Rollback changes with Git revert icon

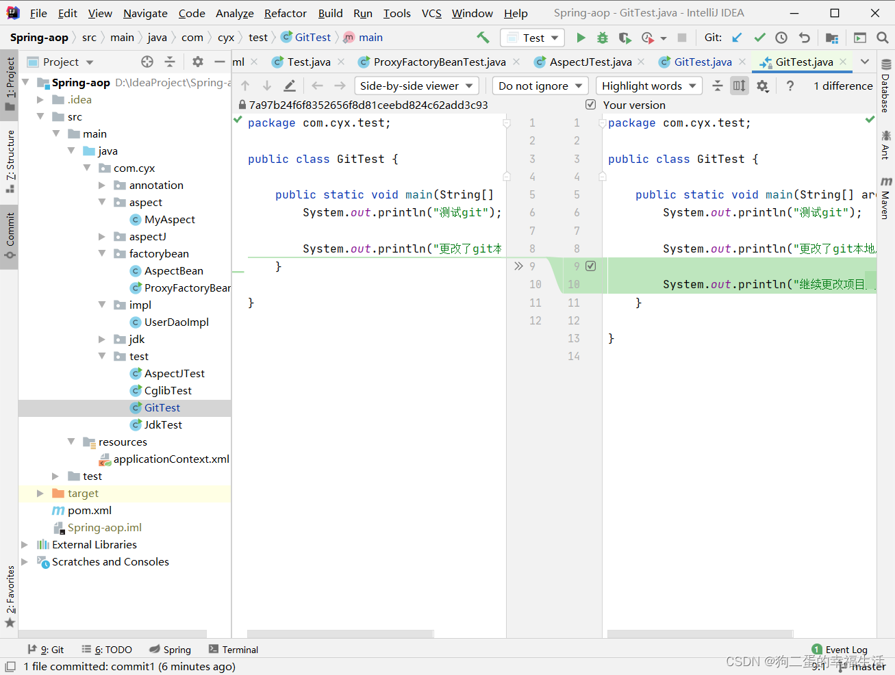pos(804,38)
